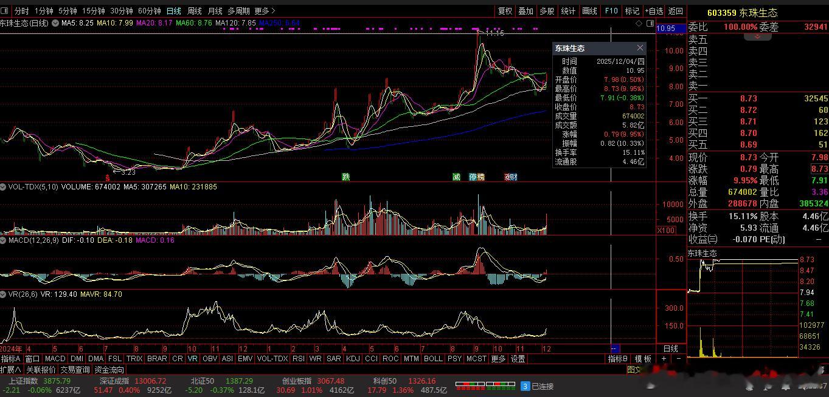Click the 日线 label under the price axis
Image resolution: width=829 pixels, height=397 pixels.
tap(670, 348)
